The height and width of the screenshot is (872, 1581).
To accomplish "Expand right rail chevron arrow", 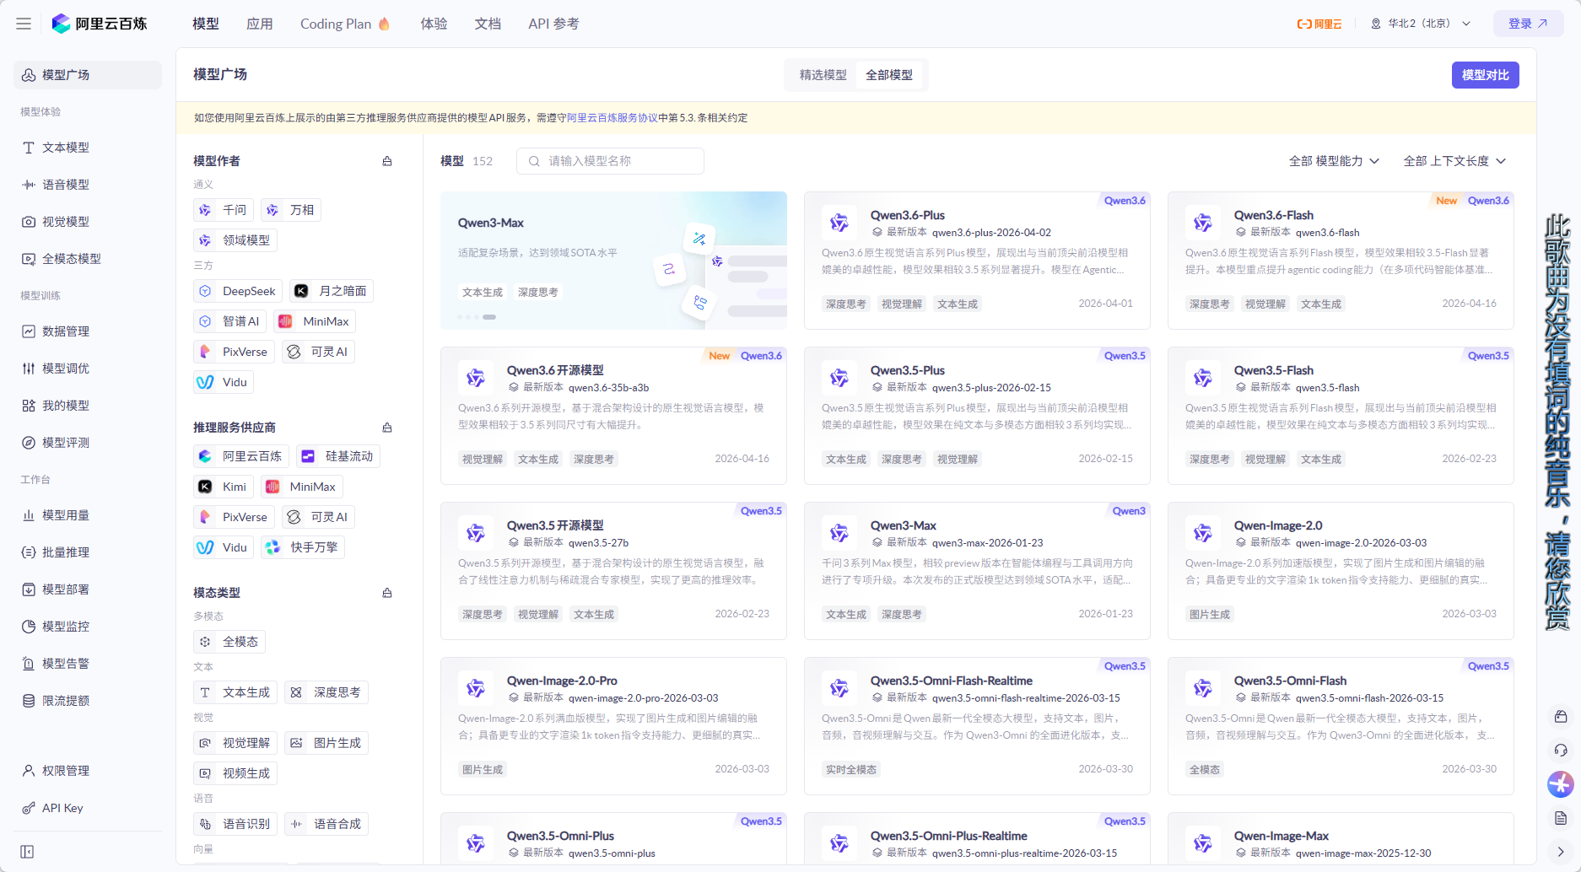I will 1561,852.
